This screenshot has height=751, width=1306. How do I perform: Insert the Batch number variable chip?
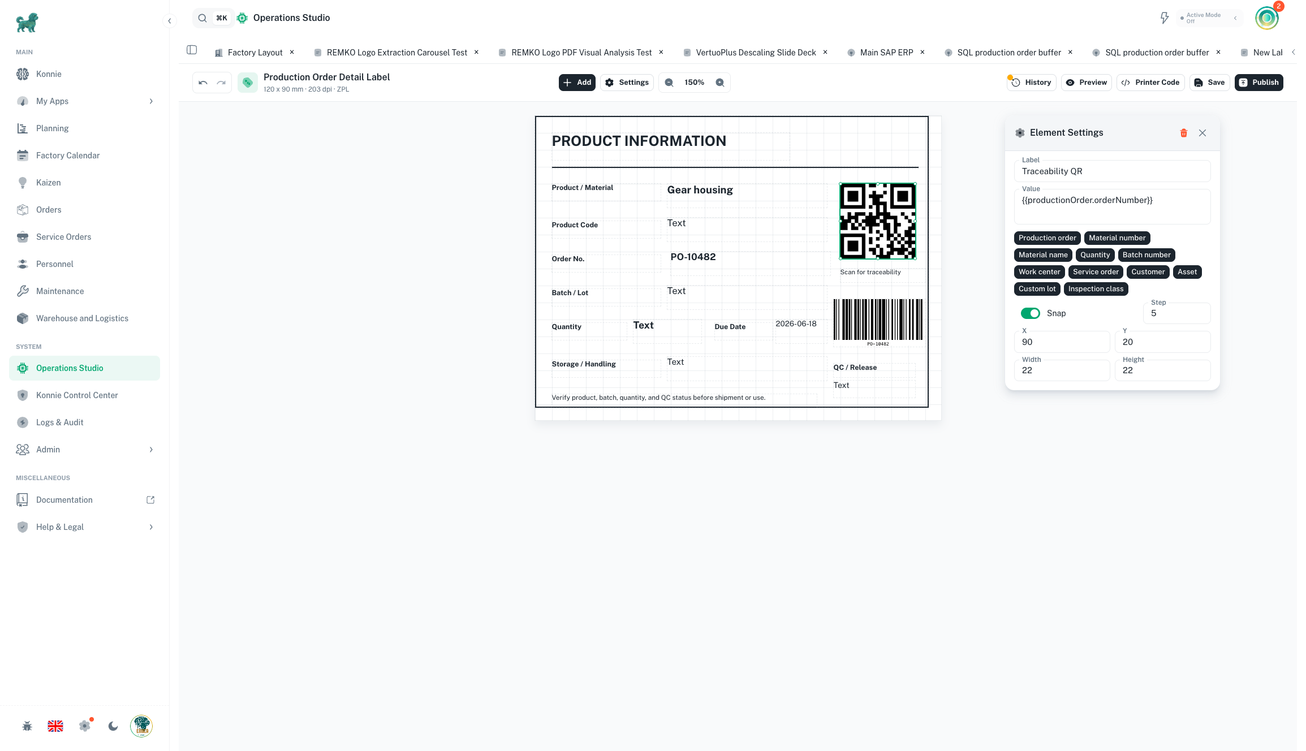click(1146, 255)
